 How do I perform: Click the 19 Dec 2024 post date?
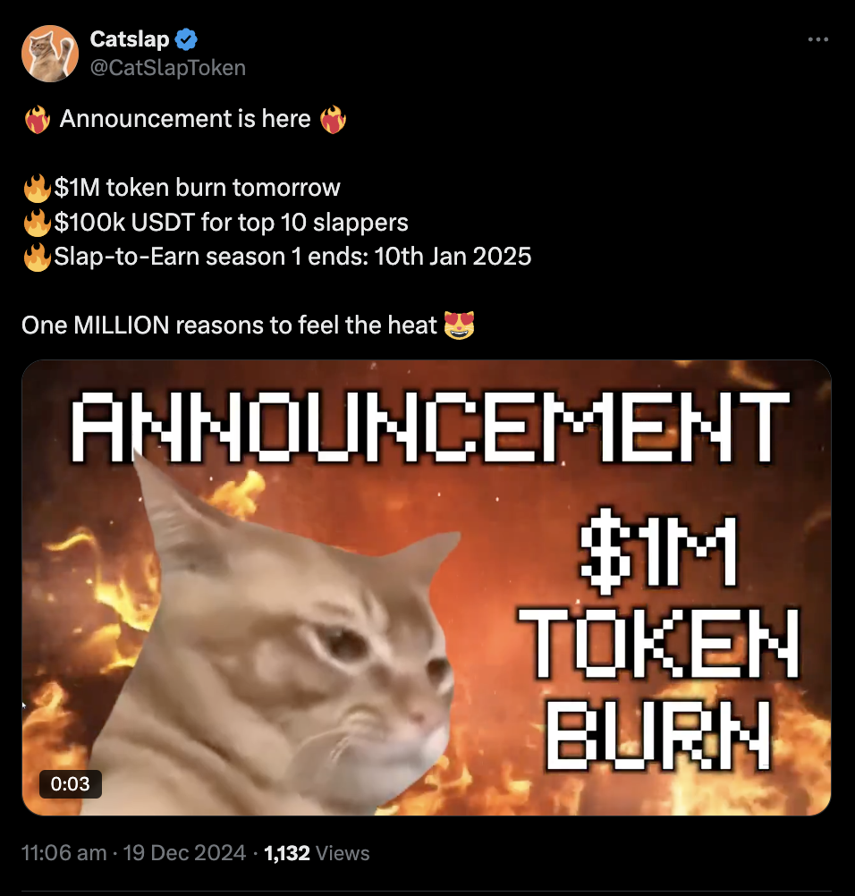[184, 852]
